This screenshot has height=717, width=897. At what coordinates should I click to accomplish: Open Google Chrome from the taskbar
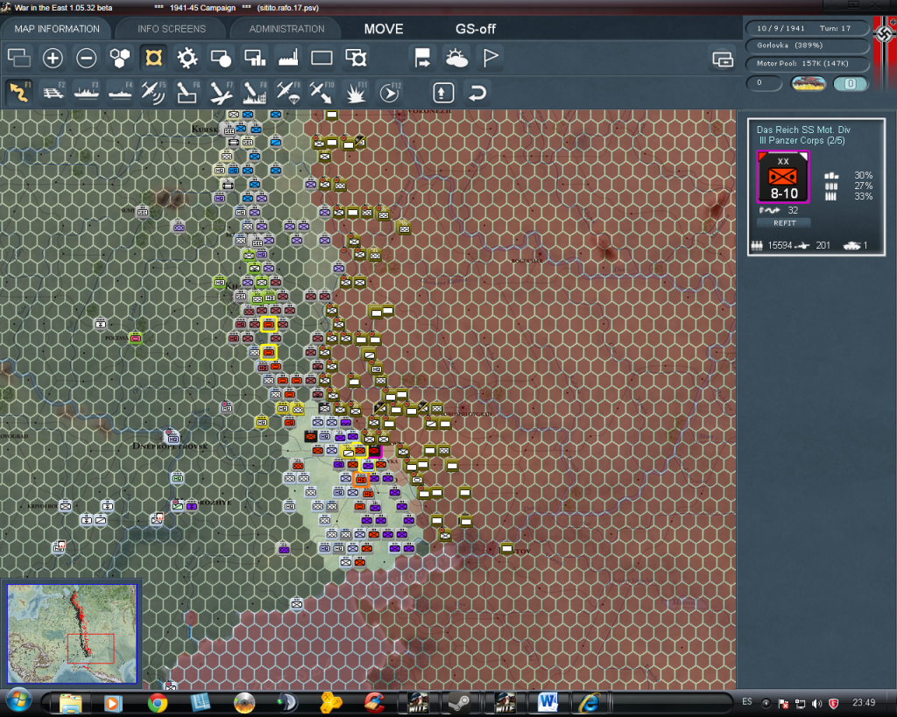pos(158,703)
